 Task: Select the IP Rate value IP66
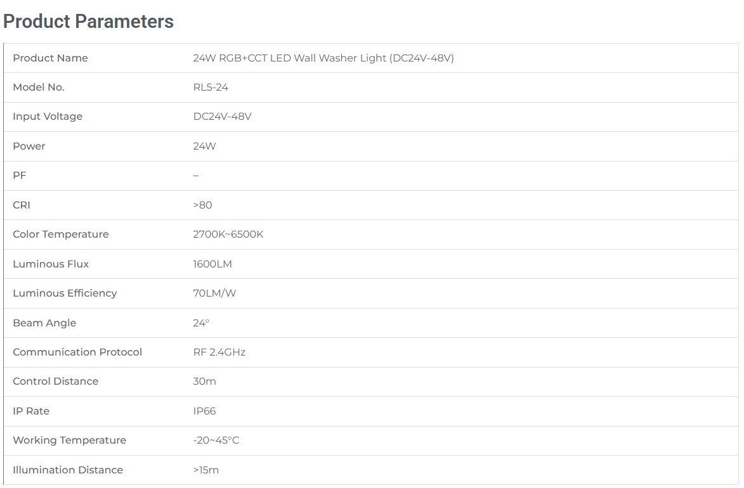point(204,411)
